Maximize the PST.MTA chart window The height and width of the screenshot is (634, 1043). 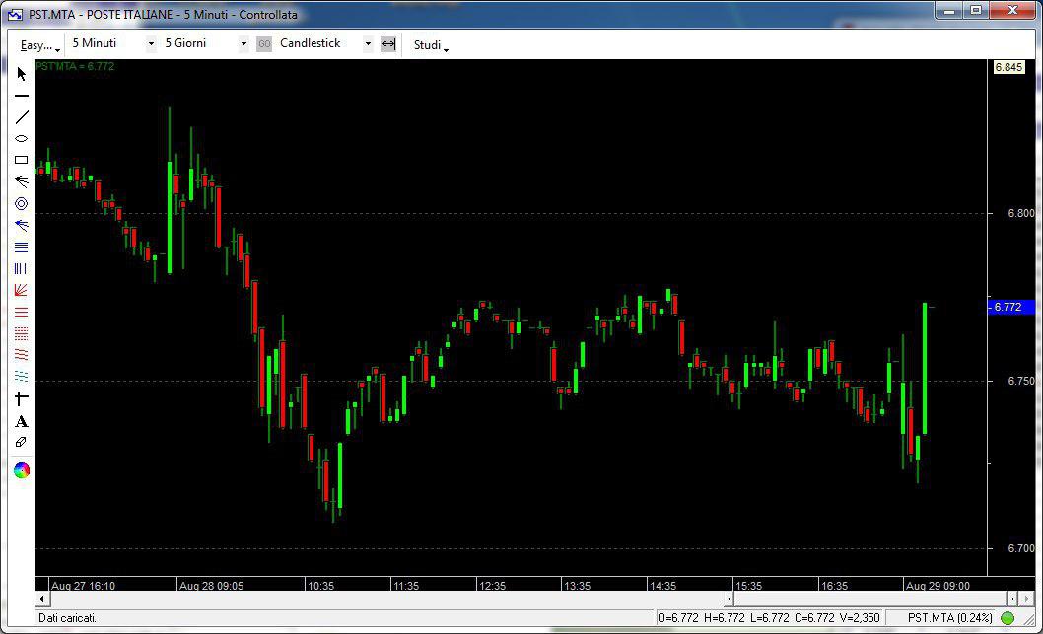(x=976, y=11)
